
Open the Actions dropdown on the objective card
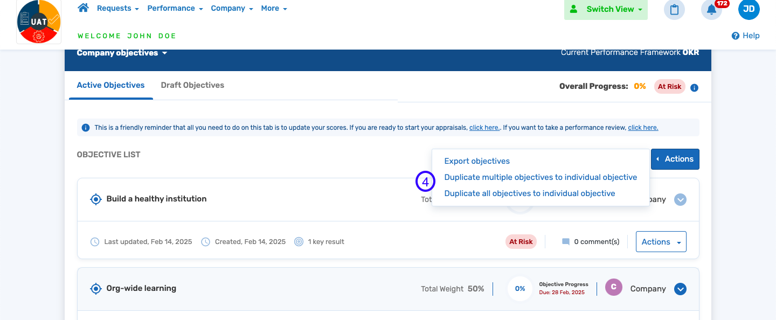point(661,241)
